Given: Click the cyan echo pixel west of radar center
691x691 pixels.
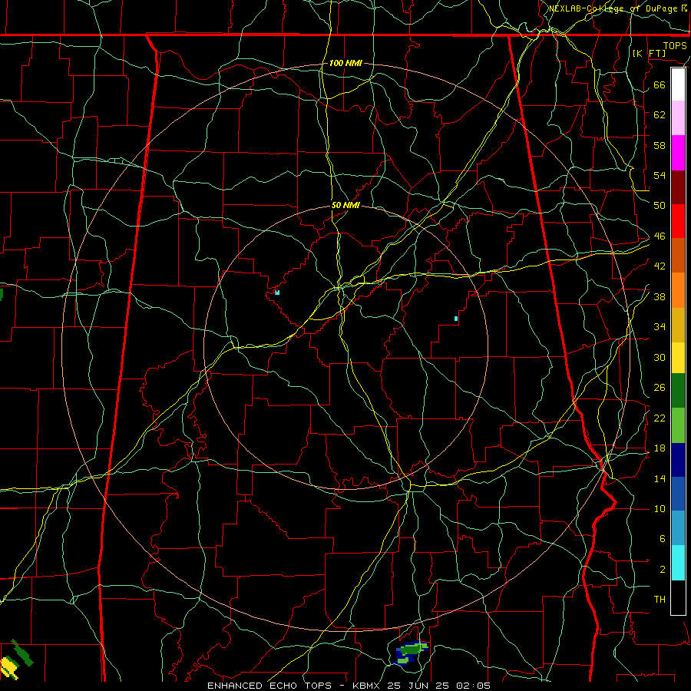Looking at the screenshot, I should (x=277, y=293).
